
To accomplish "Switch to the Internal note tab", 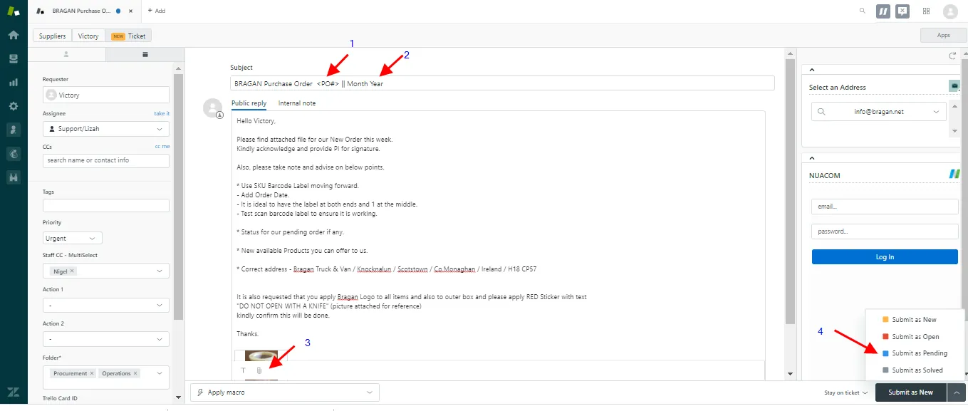I will (x=296, y=103).
